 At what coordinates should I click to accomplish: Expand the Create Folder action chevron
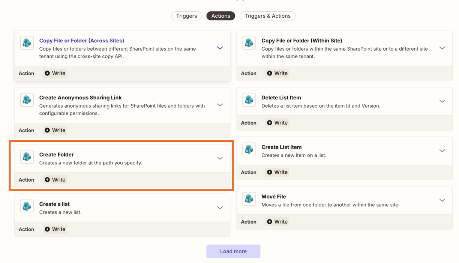(x=220, y=158)
